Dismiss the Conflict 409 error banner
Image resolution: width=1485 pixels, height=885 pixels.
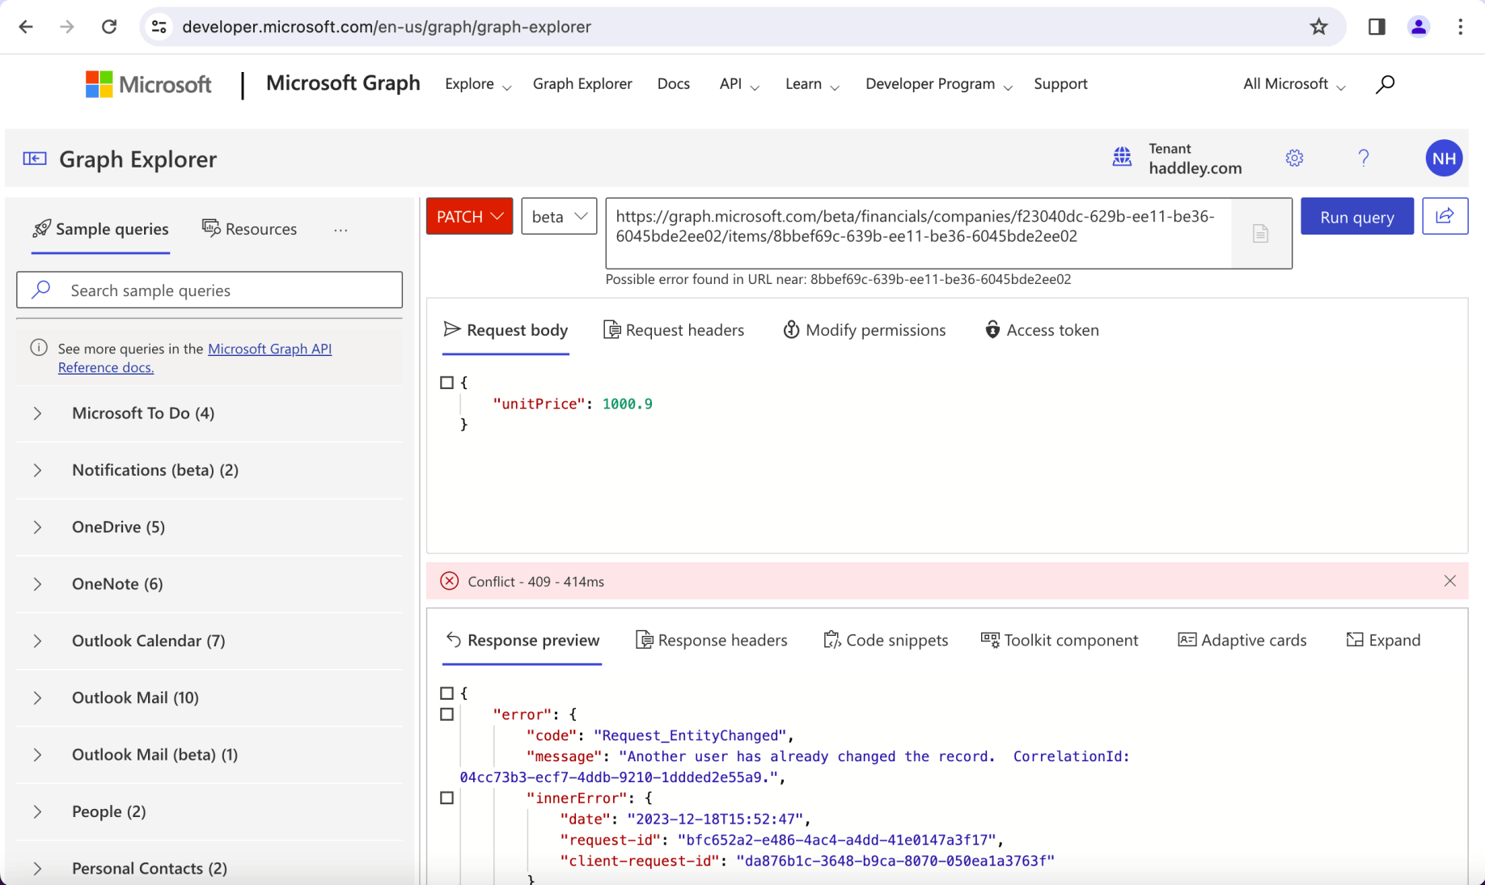1449,581
